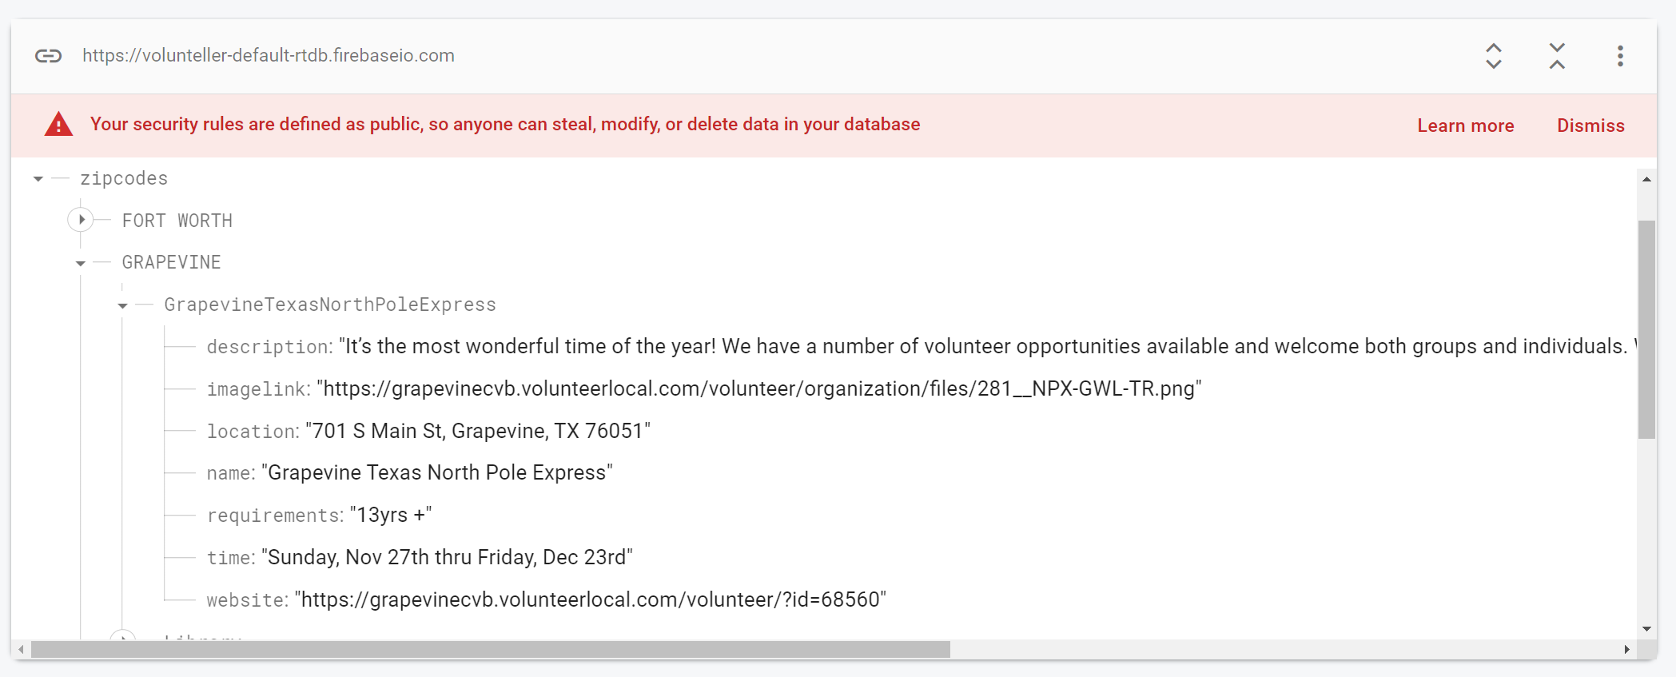Expand the FORT WORTH node
This screenshot has height=677, width=1676.
point(81,220)
